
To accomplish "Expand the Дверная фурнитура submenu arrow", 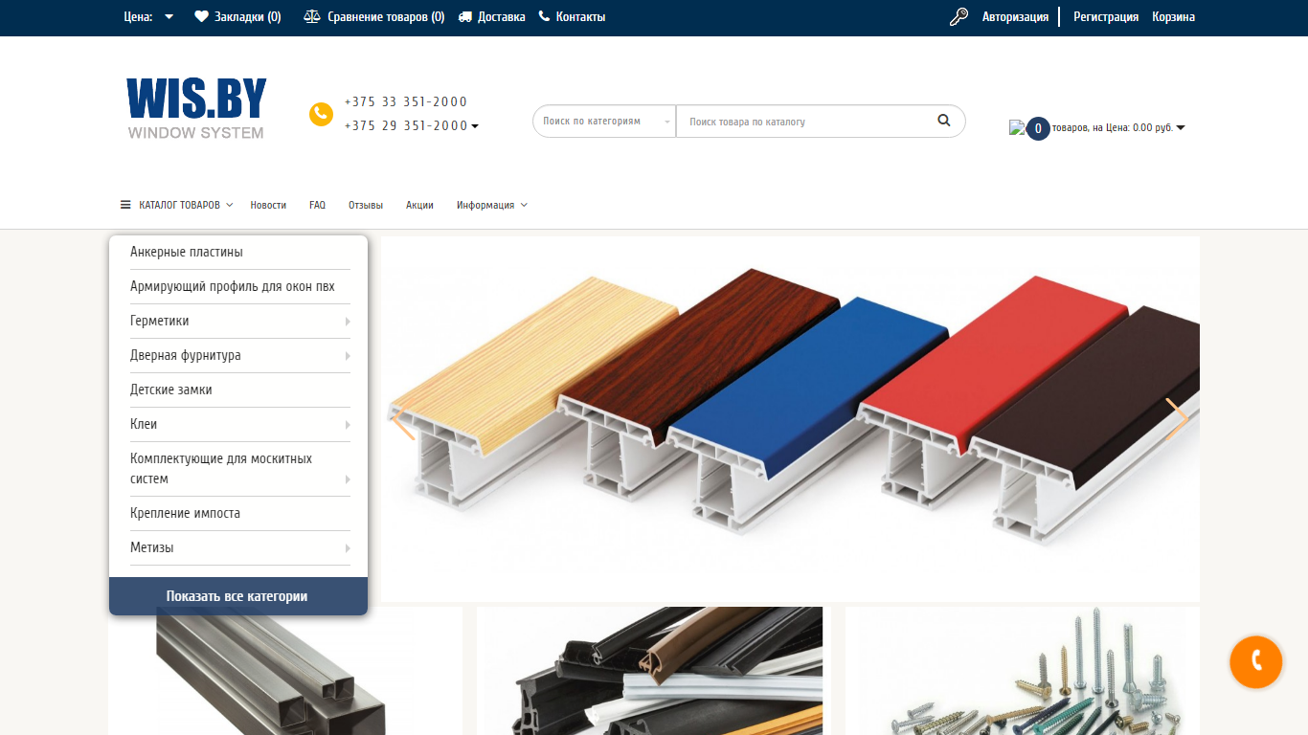I will tap(348, 356).
